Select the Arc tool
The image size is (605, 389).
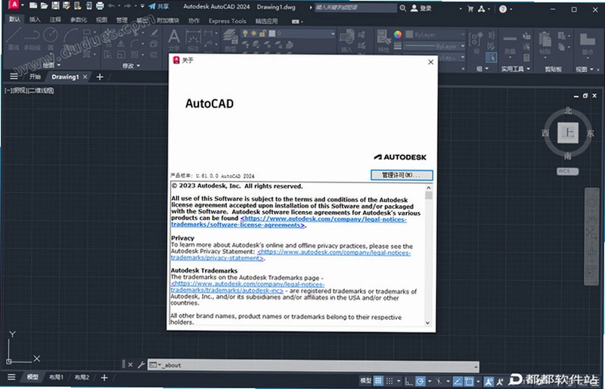(x=70, y=36)
